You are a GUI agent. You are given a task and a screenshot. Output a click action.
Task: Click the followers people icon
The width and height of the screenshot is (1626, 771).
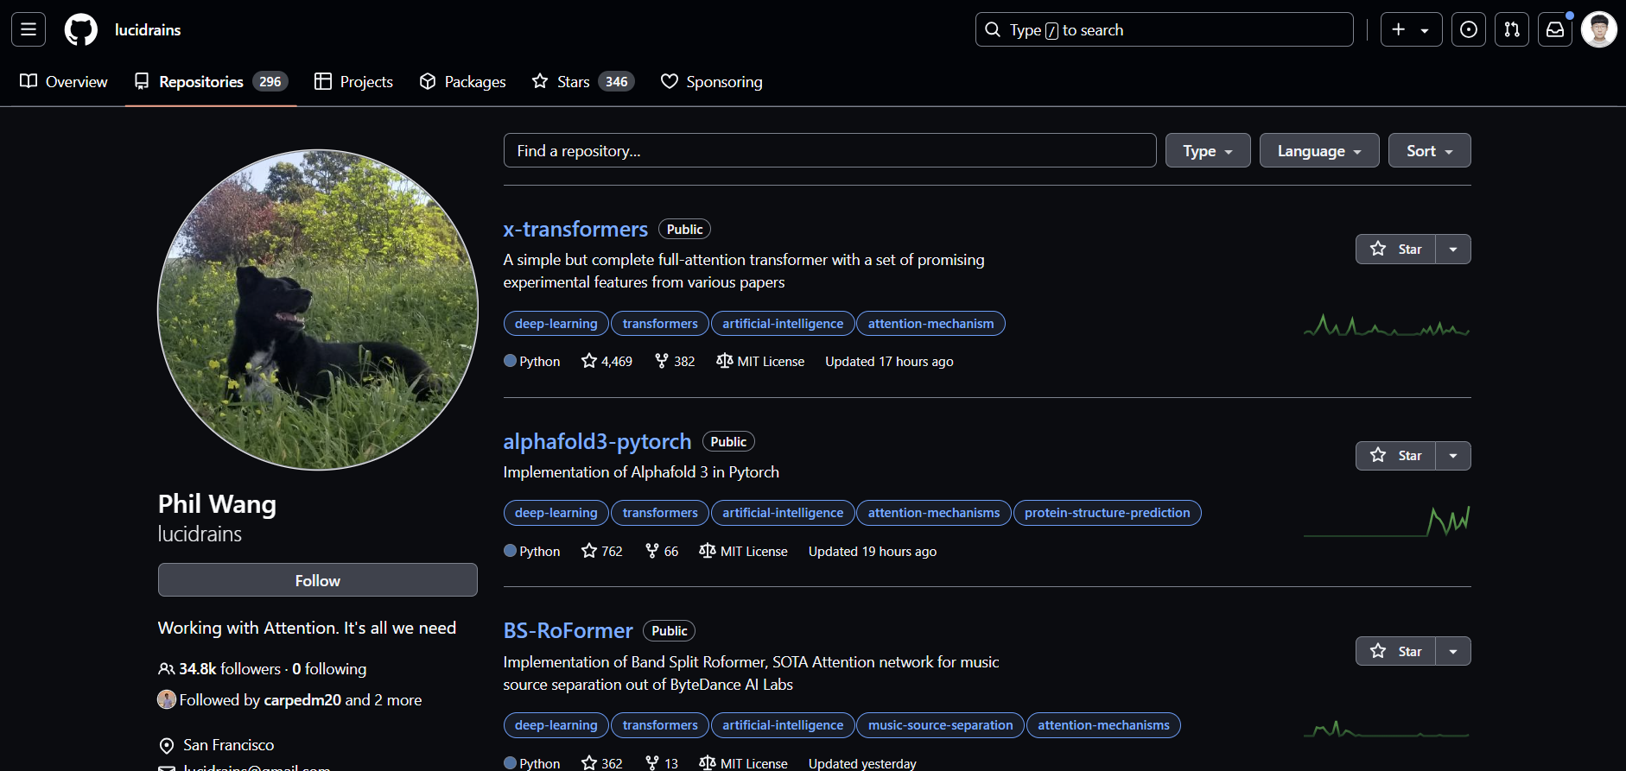tap(167, 669)
